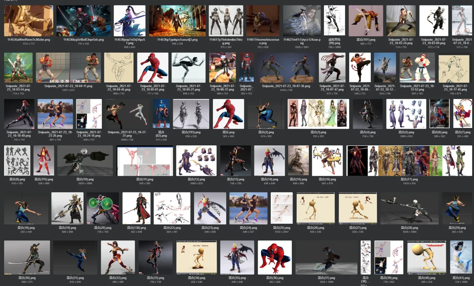Image resolution: width=474 pixels, height=286 pixels.
Task: Select the 混合(181).png thumbnail
Action: click(x=366, y=21)
